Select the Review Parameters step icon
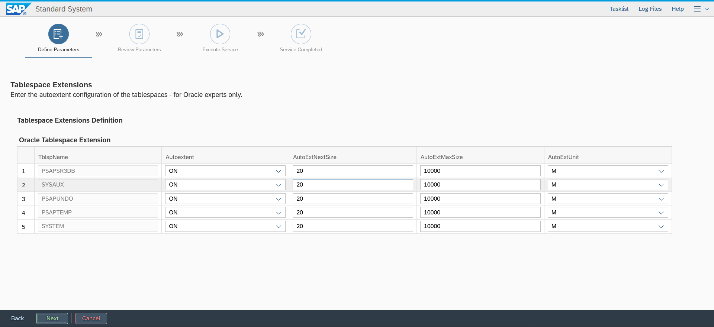 [x=139, y=34]
